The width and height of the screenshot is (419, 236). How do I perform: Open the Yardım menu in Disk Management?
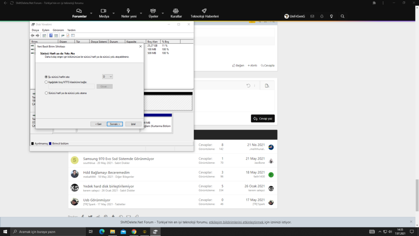[71, 30]
